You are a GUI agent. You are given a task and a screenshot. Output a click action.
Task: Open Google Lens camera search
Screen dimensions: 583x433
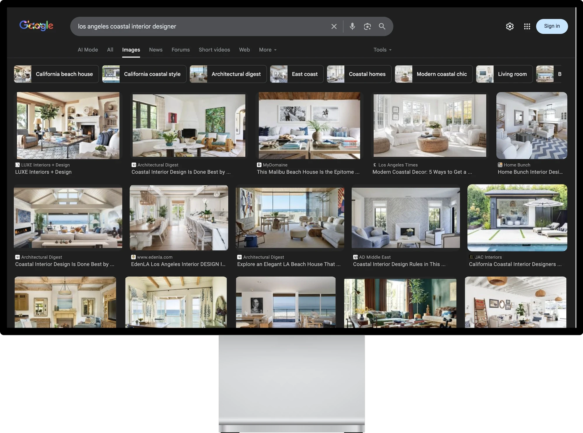[367, 26]
